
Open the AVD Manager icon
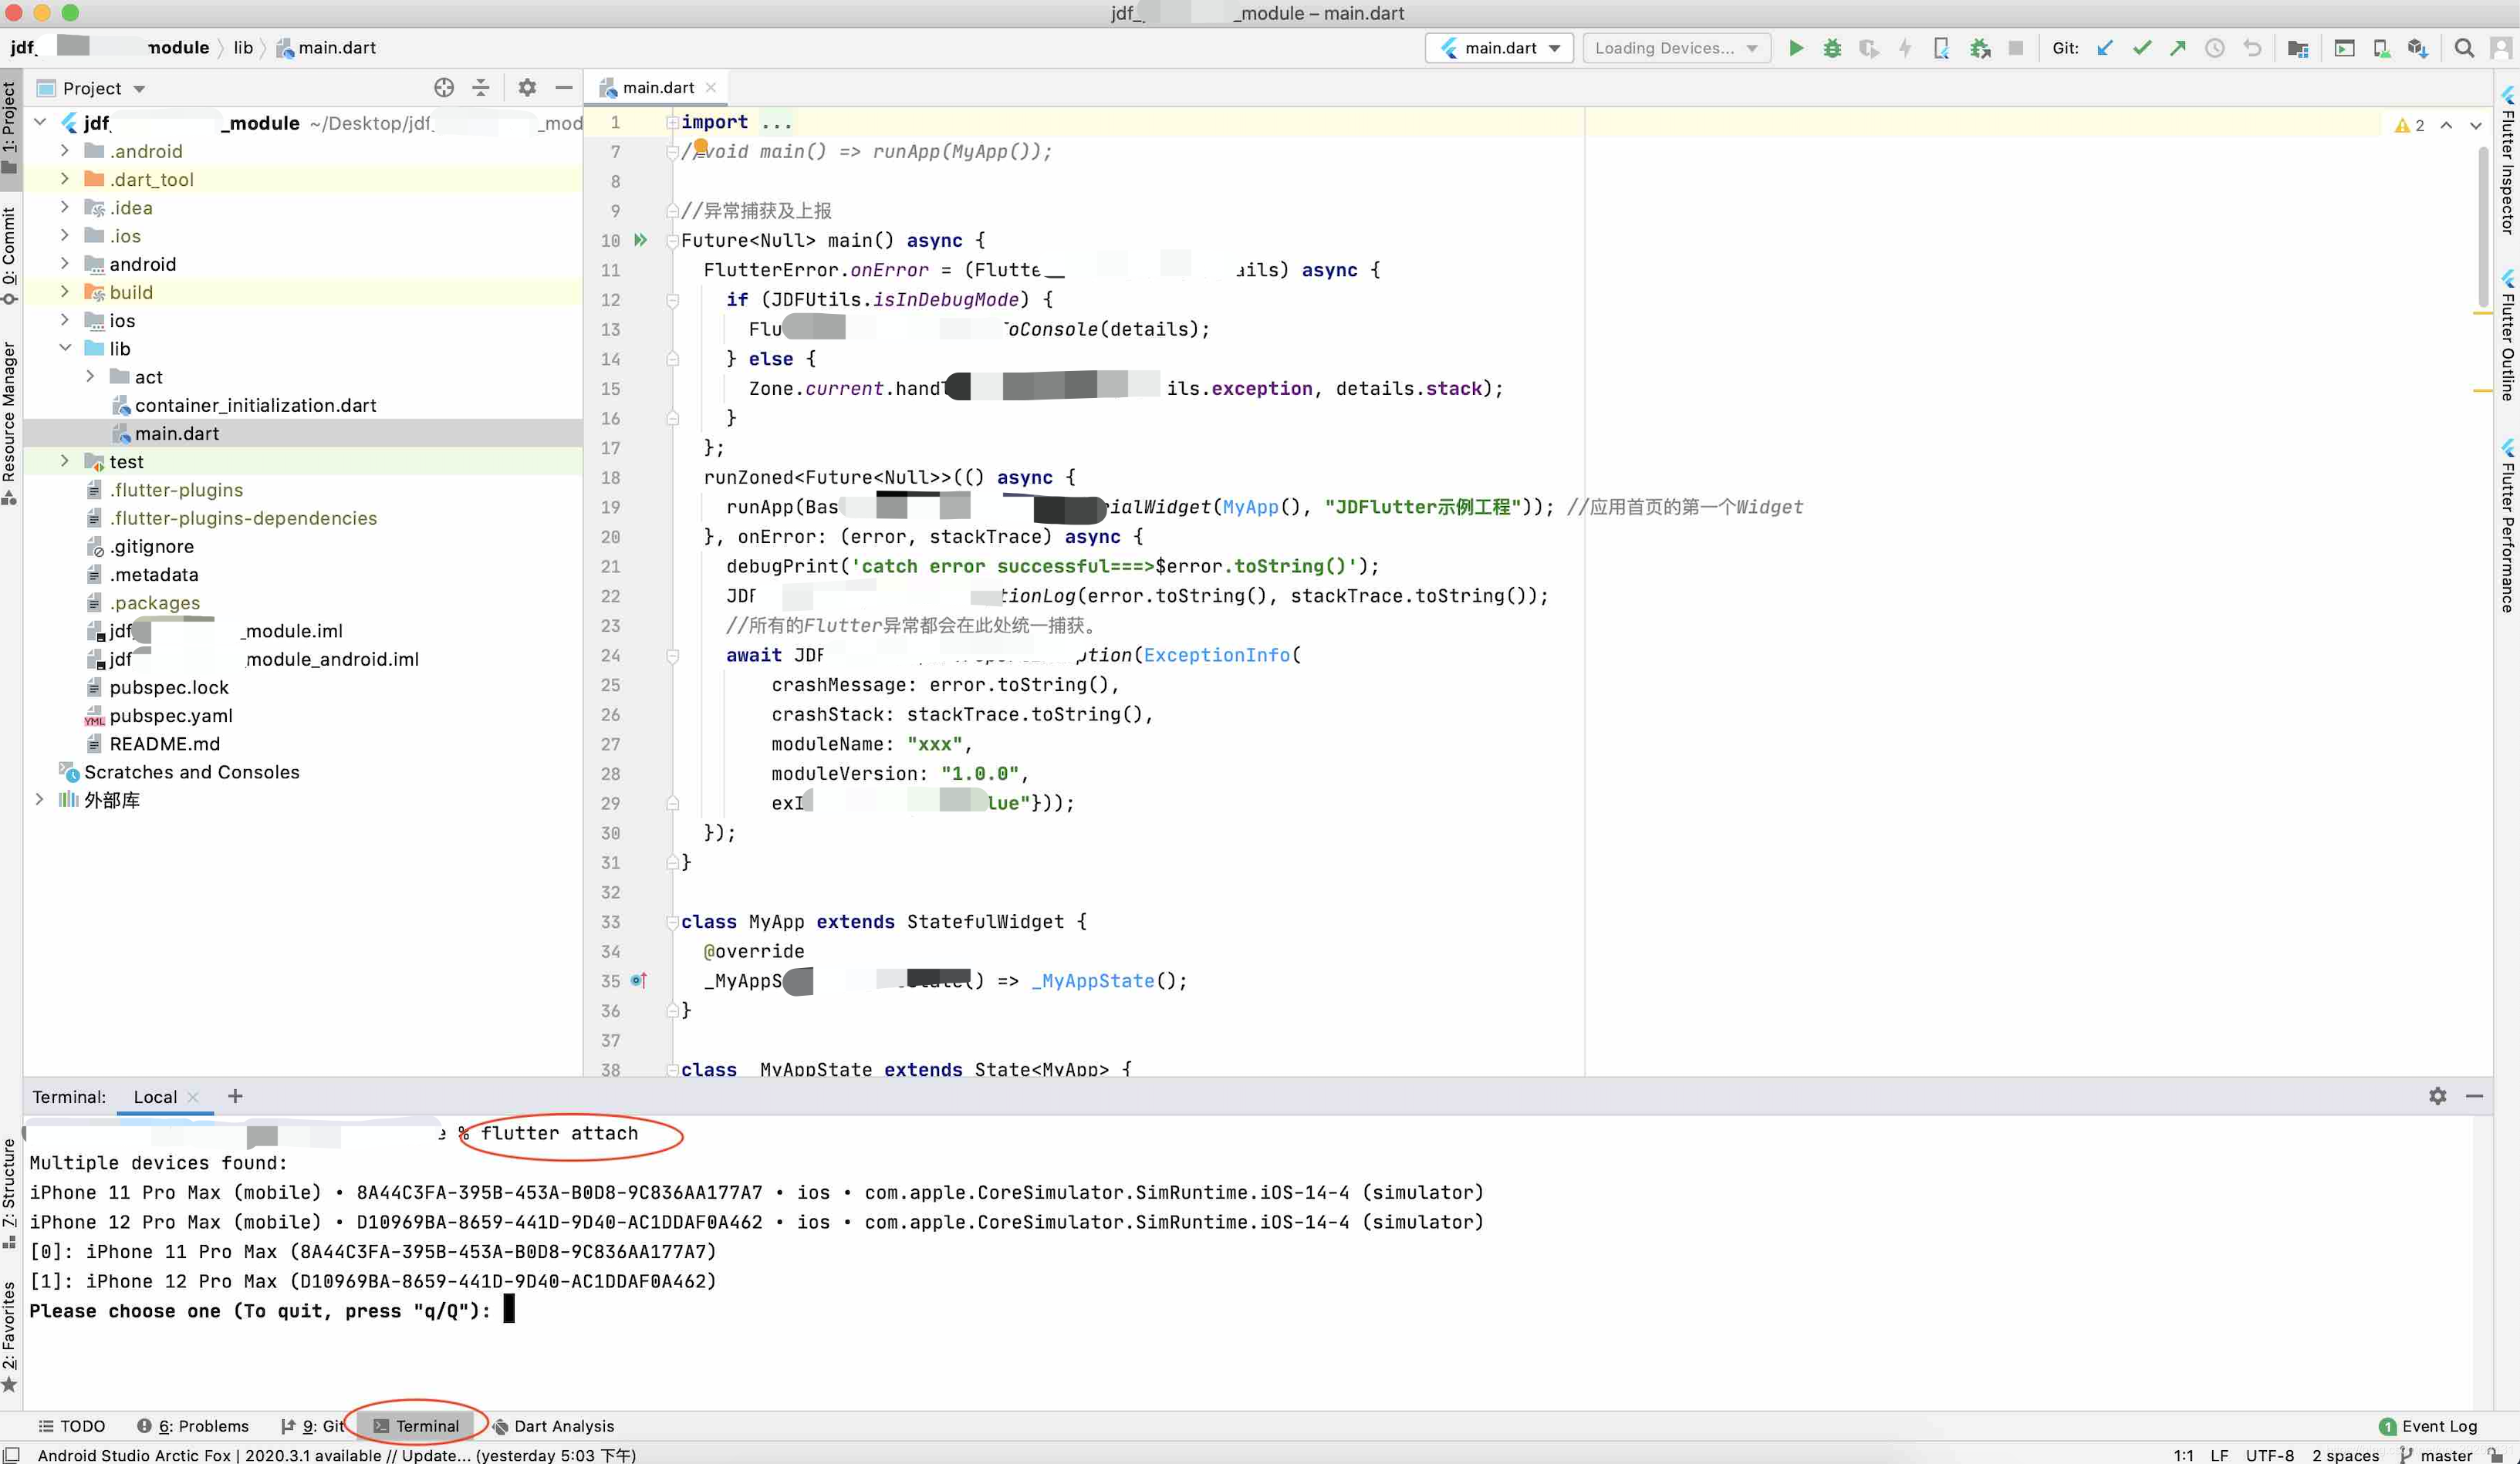coord(2382,48)
